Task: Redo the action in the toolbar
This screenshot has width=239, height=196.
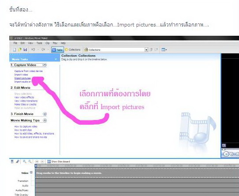Action: [43, 49]
